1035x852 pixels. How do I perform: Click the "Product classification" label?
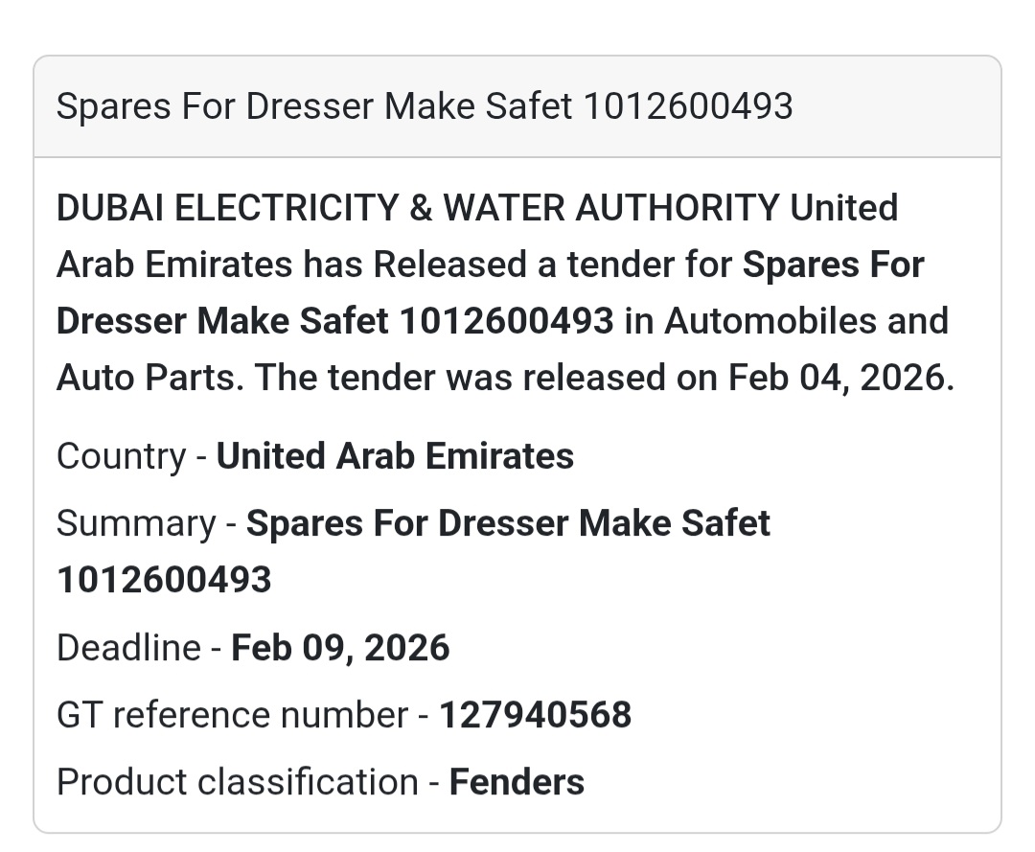coord(237,782)
